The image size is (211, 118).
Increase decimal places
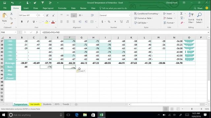pyautogui.click(x=121, y=22)
